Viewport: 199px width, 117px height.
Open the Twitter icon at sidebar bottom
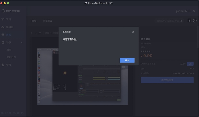coord(10,113)
